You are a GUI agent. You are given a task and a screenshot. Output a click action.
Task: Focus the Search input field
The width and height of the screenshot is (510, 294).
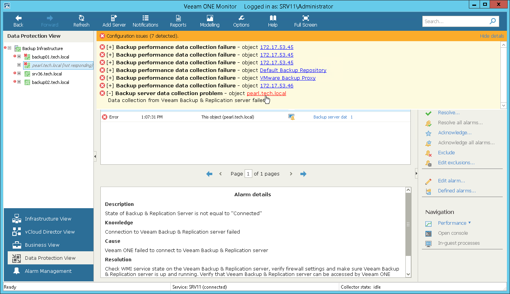point(455,22)
